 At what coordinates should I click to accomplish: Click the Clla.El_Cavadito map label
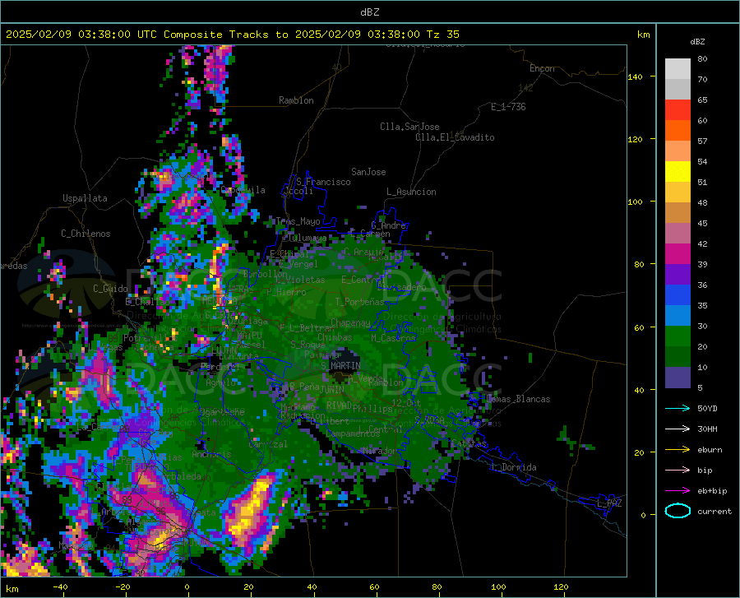click(x=455, y=137)
